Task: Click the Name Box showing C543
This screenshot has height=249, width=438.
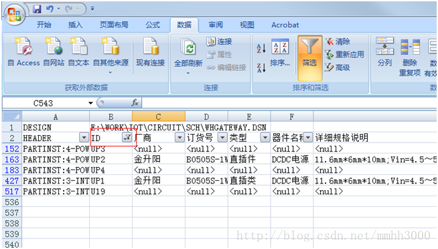Action: coord(44,103)
